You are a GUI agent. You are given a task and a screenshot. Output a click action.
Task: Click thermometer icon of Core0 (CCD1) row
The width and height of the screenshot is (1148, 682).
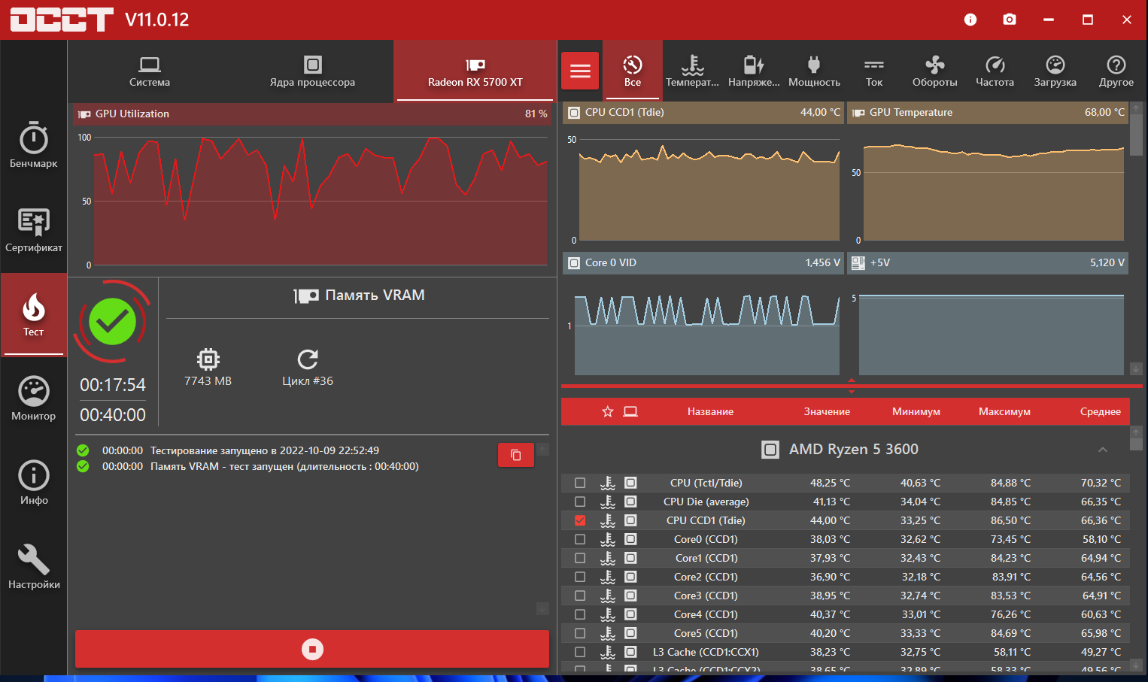(608, 539)
